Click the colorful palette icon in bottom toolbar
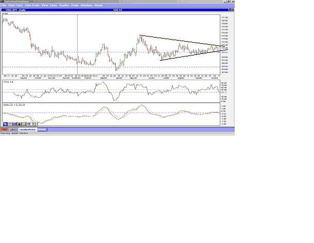The height and width of the screenshot is (243, 314). (x=5, y=124)
